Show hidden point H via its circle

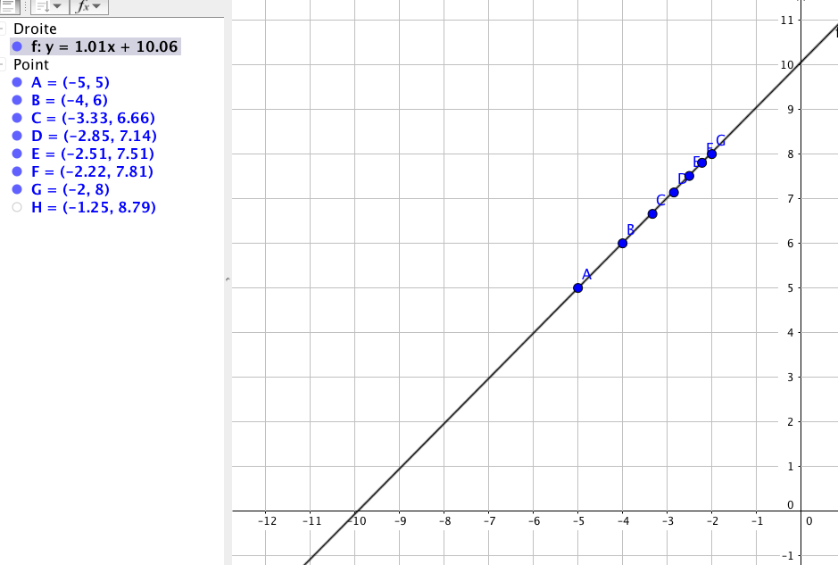(17, 207)
